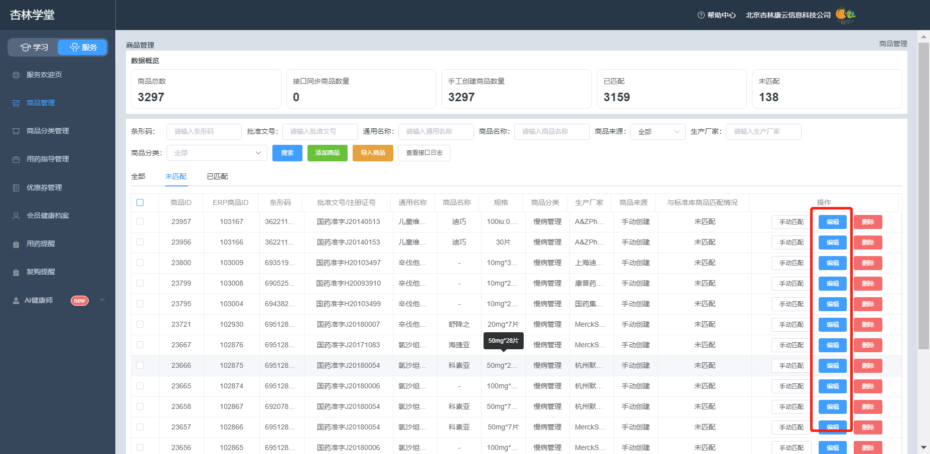Check the row for 商品ID 23799
Viewport: 930px width, 454px height.
coord(140,283)
